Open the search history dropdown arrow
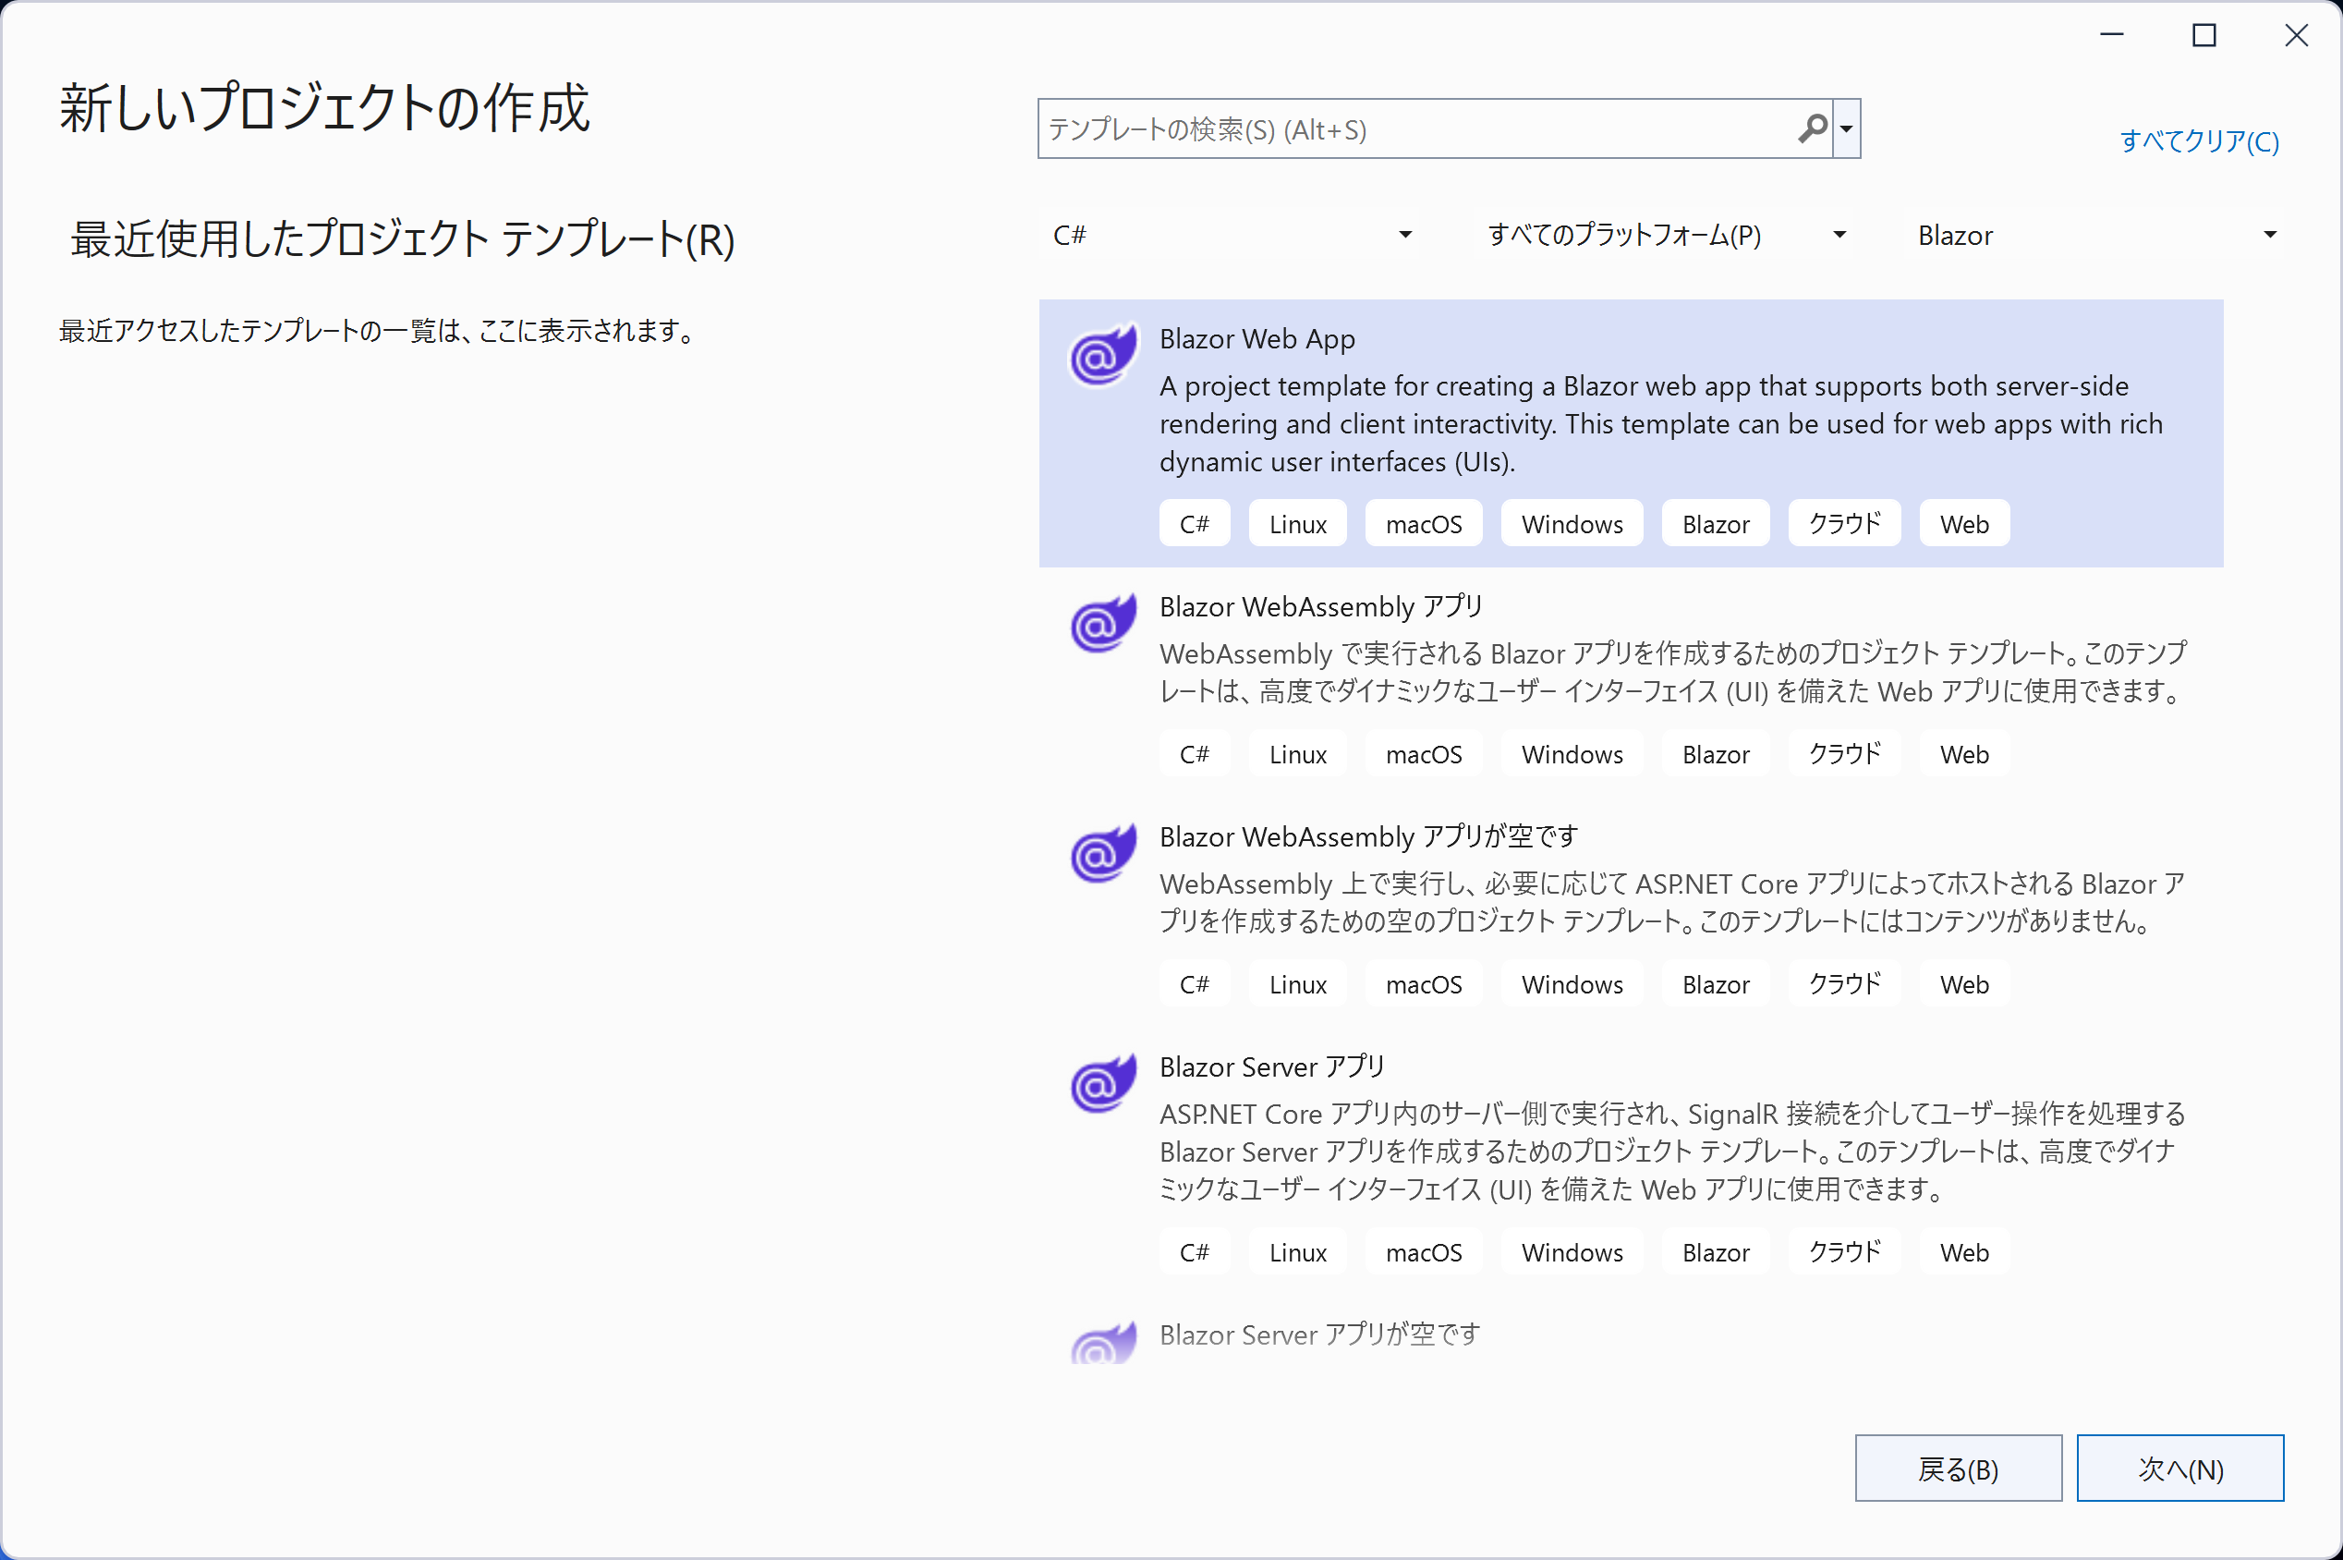The width and height of the screenshot is (2343, 1560). (1847, 128)
